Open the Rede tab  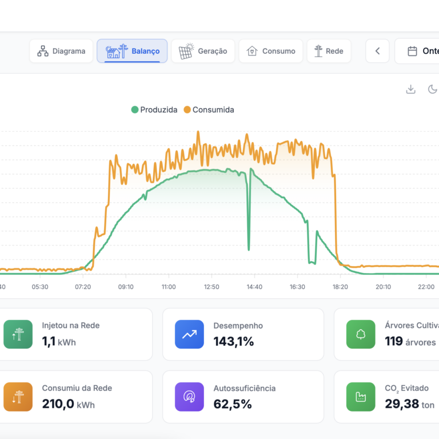pos(329,51)
